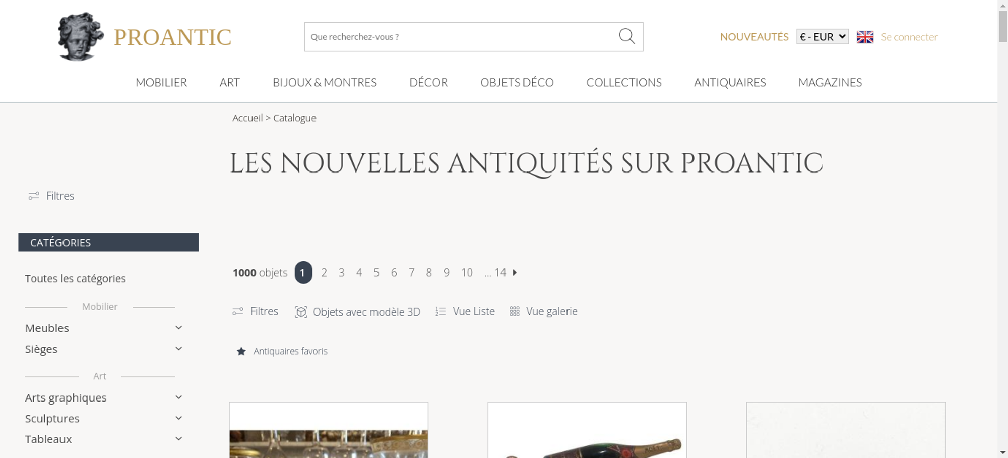This screenshot has height=458, width=1008.
Task: Go to page 5 of results
Action: pos(376,273)
